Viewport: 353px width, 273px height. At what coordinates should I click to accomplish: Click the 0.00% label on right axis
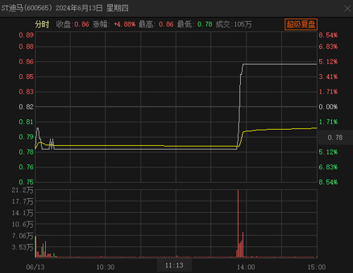(x=328, y=107)
